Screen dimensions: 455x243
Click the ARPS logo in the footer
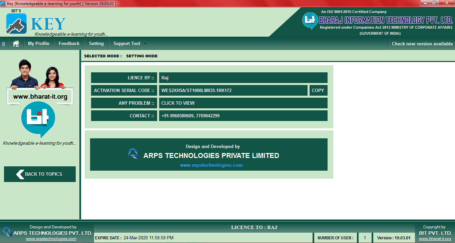(x=7, y=232)
